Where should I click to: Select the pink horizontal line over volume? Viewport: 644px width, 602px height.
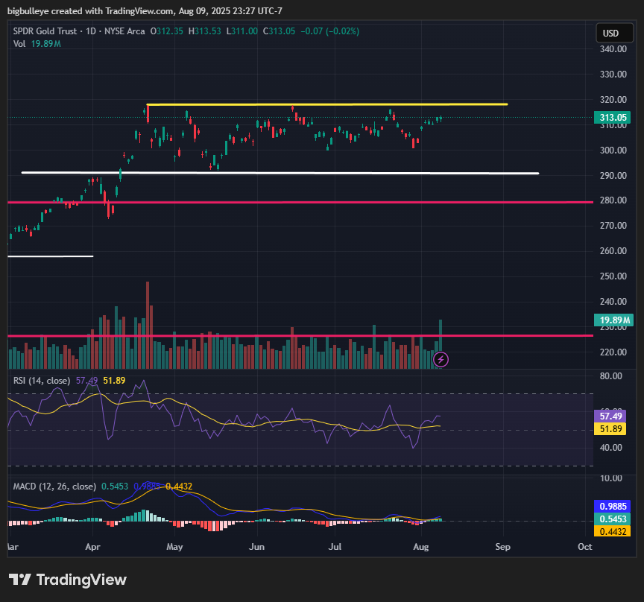tap(300, 336)
